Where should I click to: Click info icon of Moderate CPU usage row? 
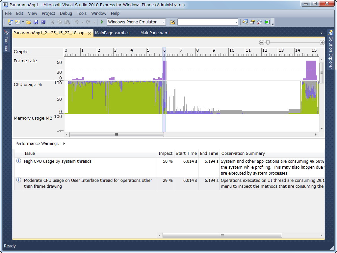click(x=19, y=180)
